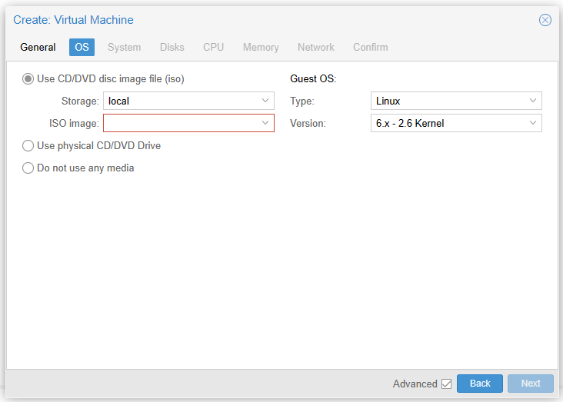Screen dimensions: 563x402
Task: Open the System tab
Action: click(x=124, y=47)
